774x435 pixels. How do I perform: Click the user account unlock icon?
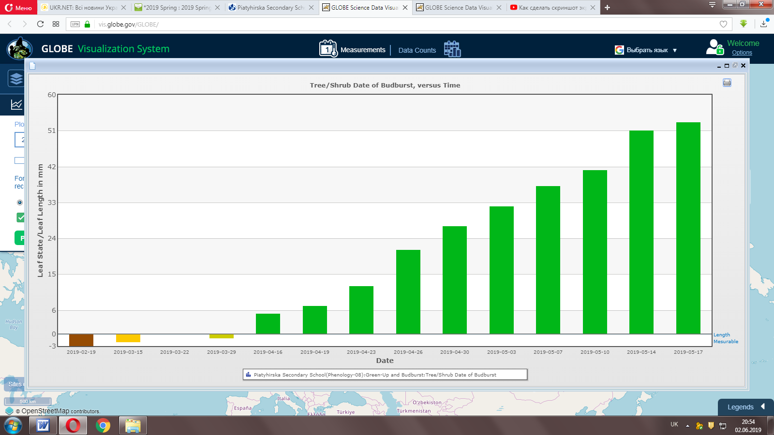click(x=714, y=47)
